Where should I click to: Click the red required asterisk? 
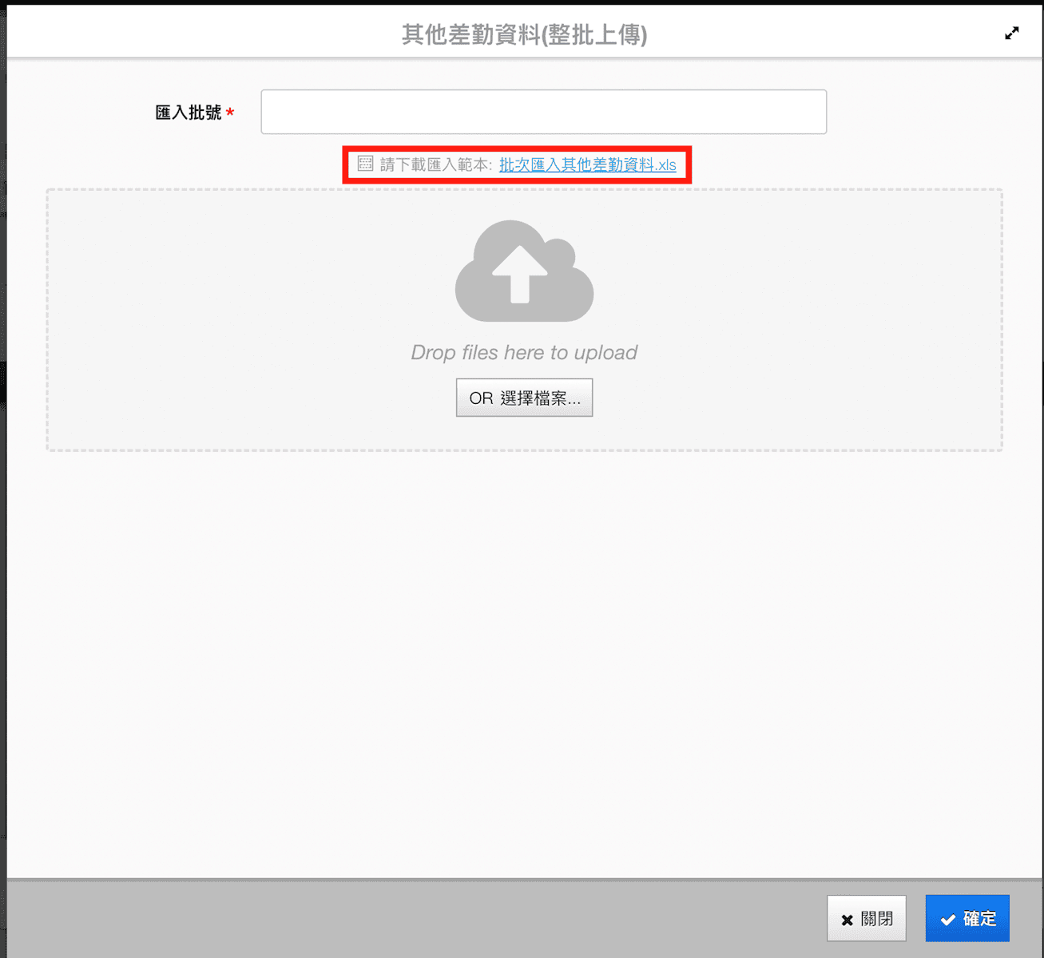coord(230,113)
